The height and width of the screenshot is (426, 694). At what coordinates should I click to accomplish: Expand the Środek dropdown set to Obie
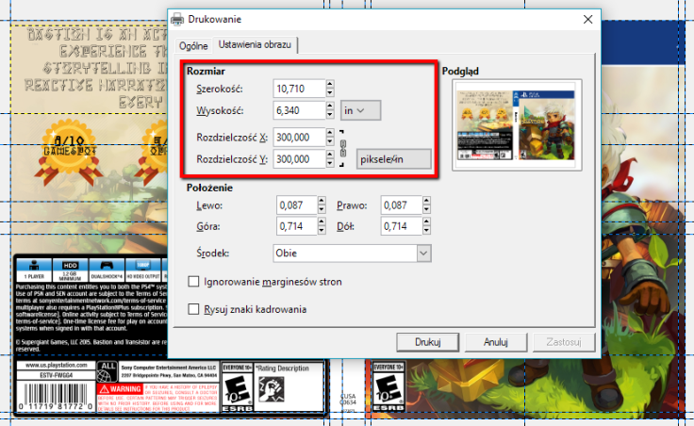point(423,254)
